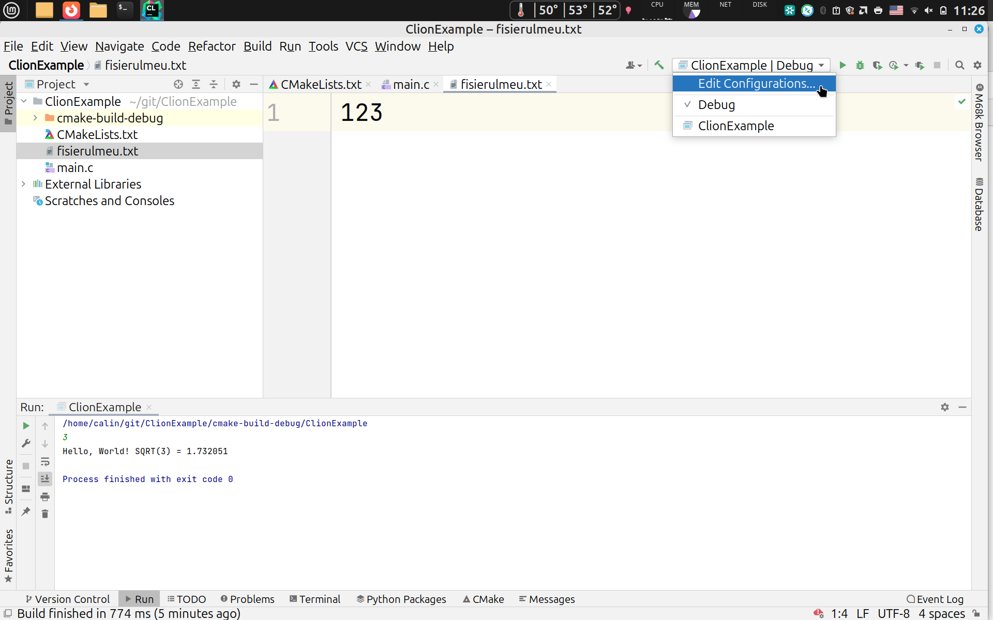This screenshot has width=993, height=620.
Task: Click the Select Opened File target icon
Action: (x=178, y=84)
